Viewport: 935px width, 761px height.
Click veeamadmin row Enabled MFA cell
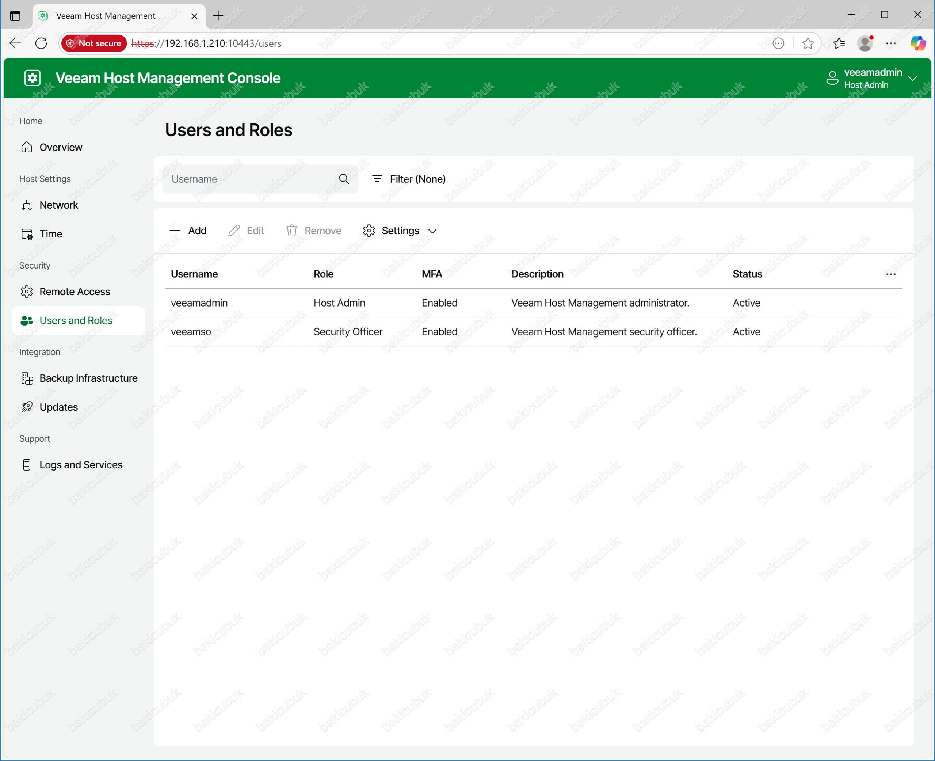pos(440,303)
